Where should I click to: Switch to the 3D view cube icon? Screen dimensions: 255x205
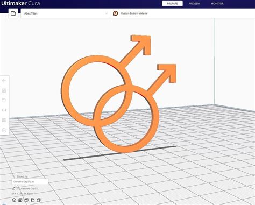[14, 200]
